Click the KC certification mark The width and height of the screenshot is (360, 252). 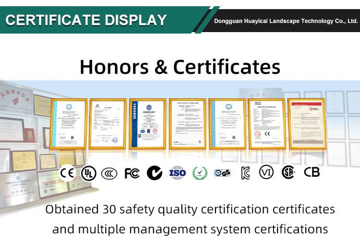point(245,173)
